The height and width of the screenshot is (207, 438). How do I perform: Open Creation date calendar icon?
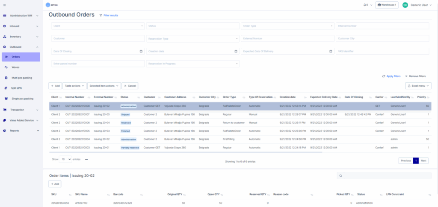pyautogui.click(x=236, y=51)
